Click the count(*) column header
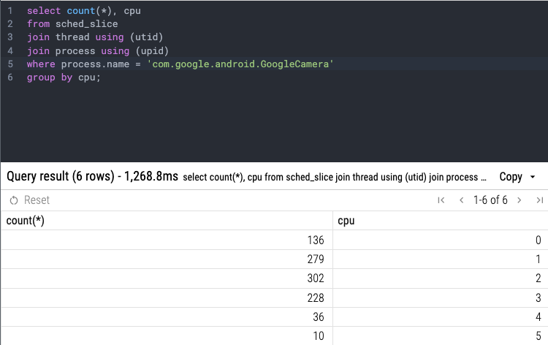 (x=26, y=220)
